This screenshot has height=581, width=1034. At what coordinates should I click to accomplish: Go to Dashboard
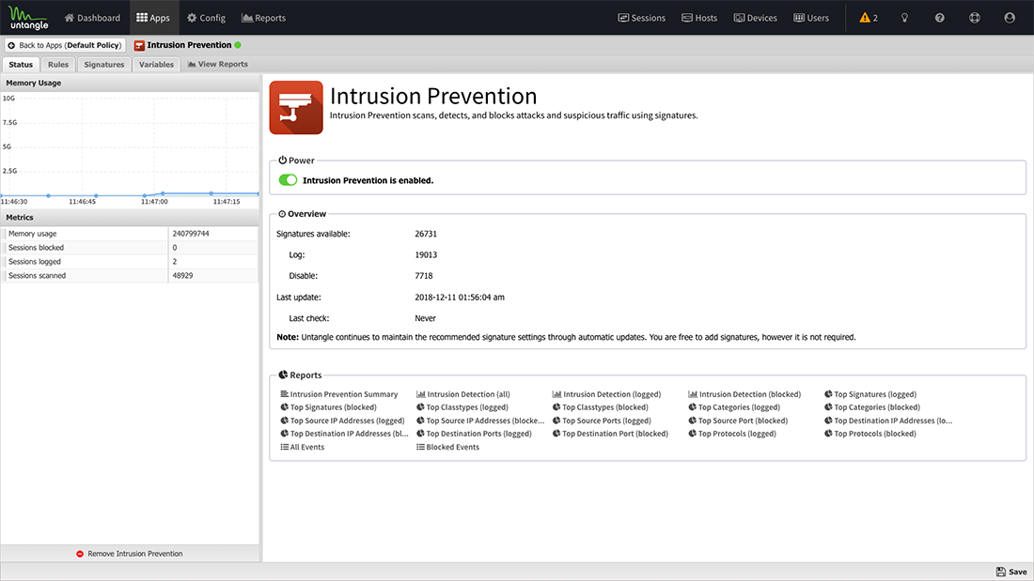click(92, 18)
